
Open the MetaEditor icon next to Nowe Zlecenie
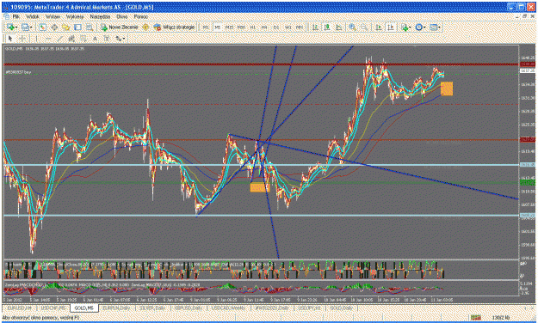point(145,27)
